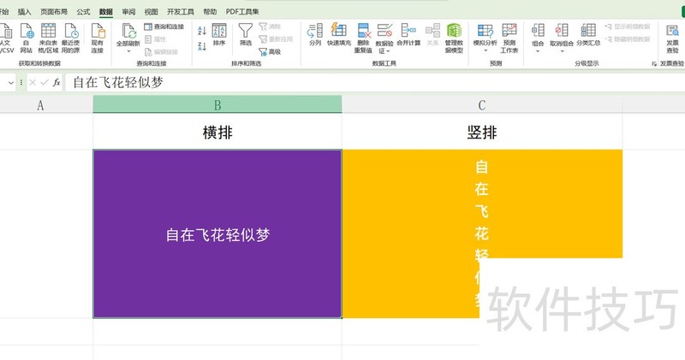Click in the formula bar text
This screenshot has width=685, height=360.
coord(118,82)
